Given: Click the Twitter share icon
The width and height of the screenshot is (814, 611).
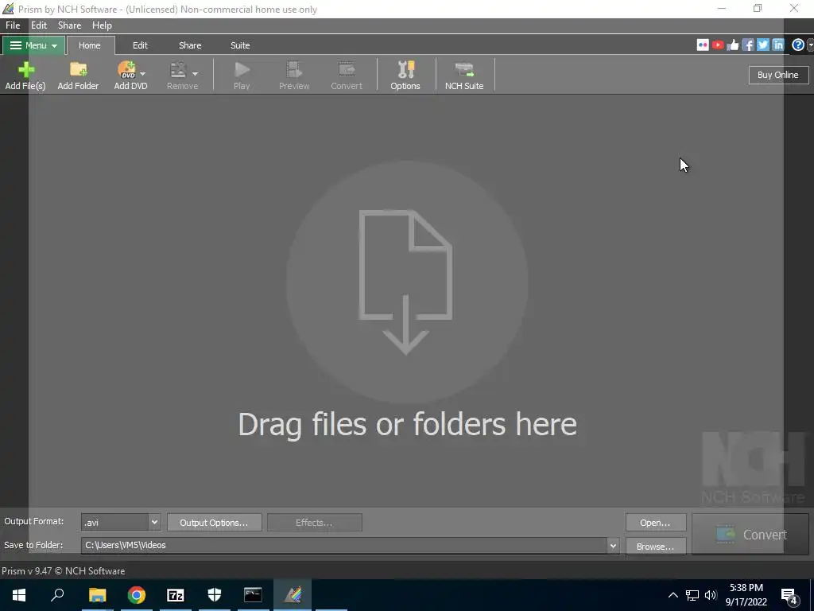Looking at the screenshot, I should tap(762, 45).
